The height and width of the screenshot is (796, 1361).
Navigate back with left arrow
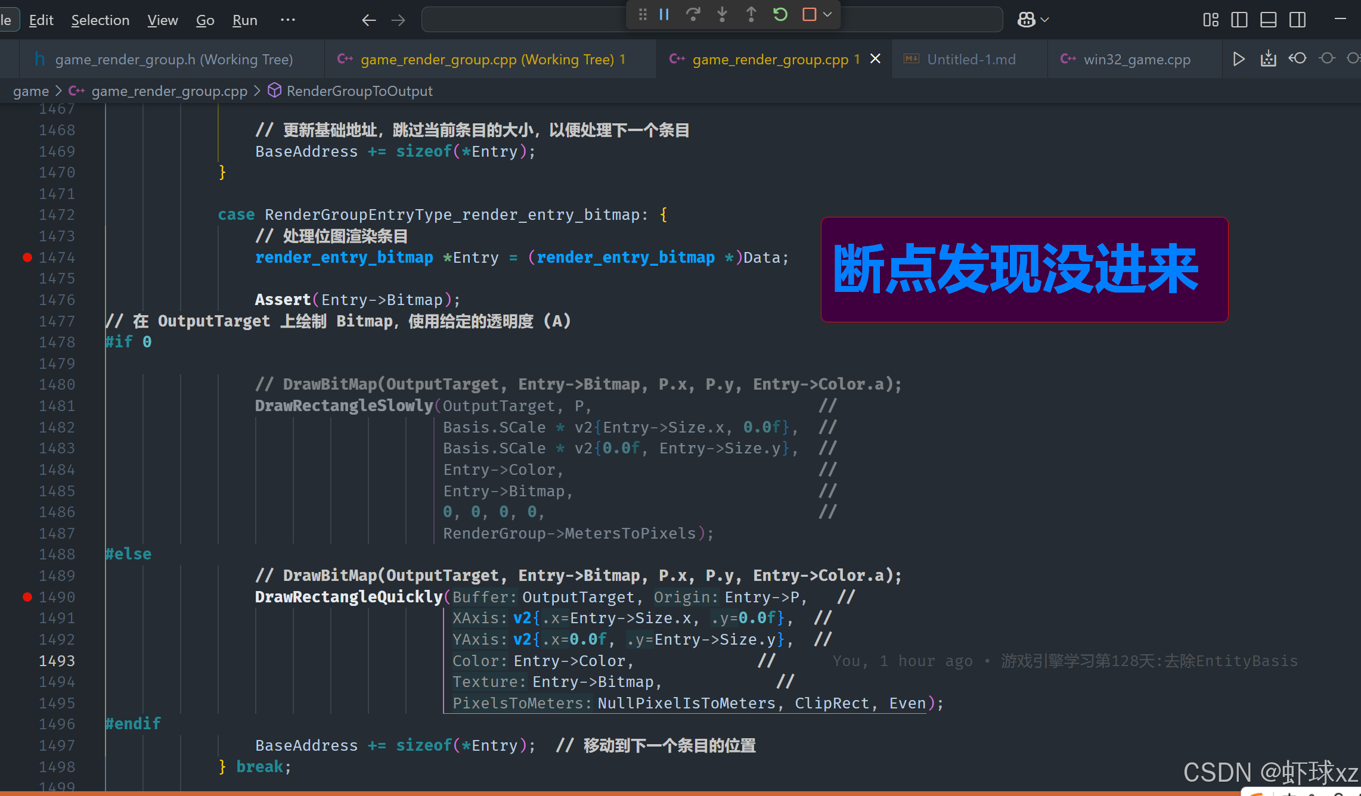pos(369,20)
